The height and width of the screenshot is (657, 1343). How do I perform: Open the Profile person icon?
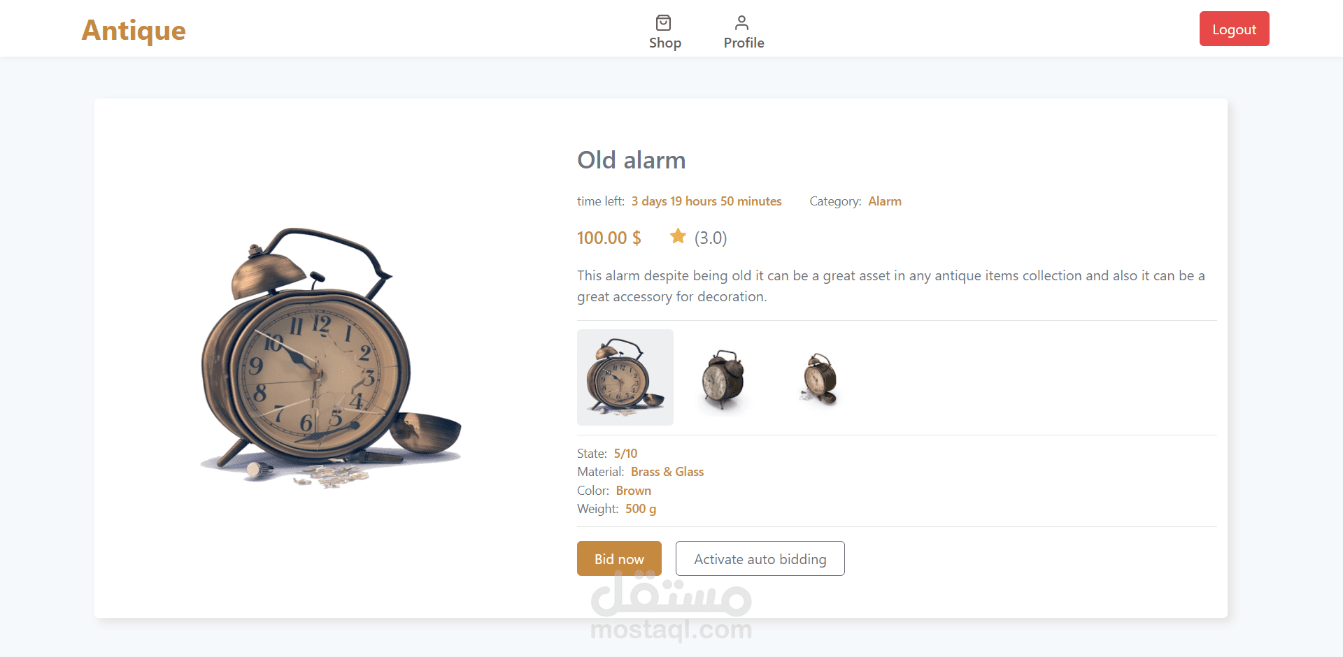point(742,23)
